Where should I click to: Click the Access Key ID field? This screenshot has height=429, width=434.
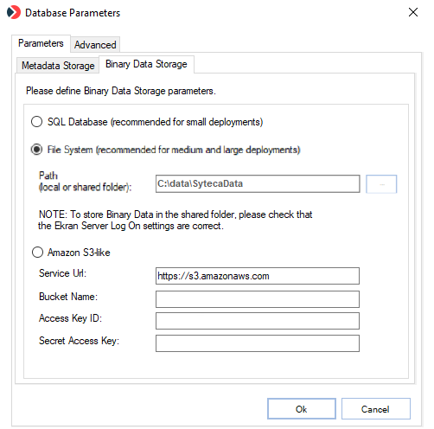coord(258,321)
